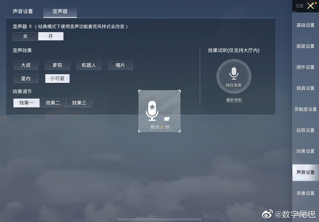Select 效果二 adjustment option
Screen dimensions: 319x222
53,103
